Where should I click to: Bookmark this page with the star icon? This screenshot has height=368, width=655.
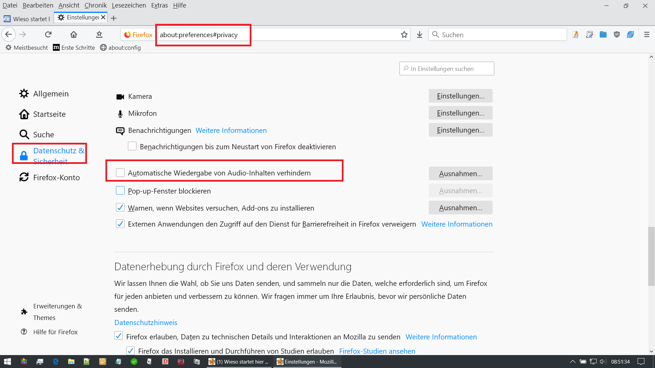[x=404, y=34]
